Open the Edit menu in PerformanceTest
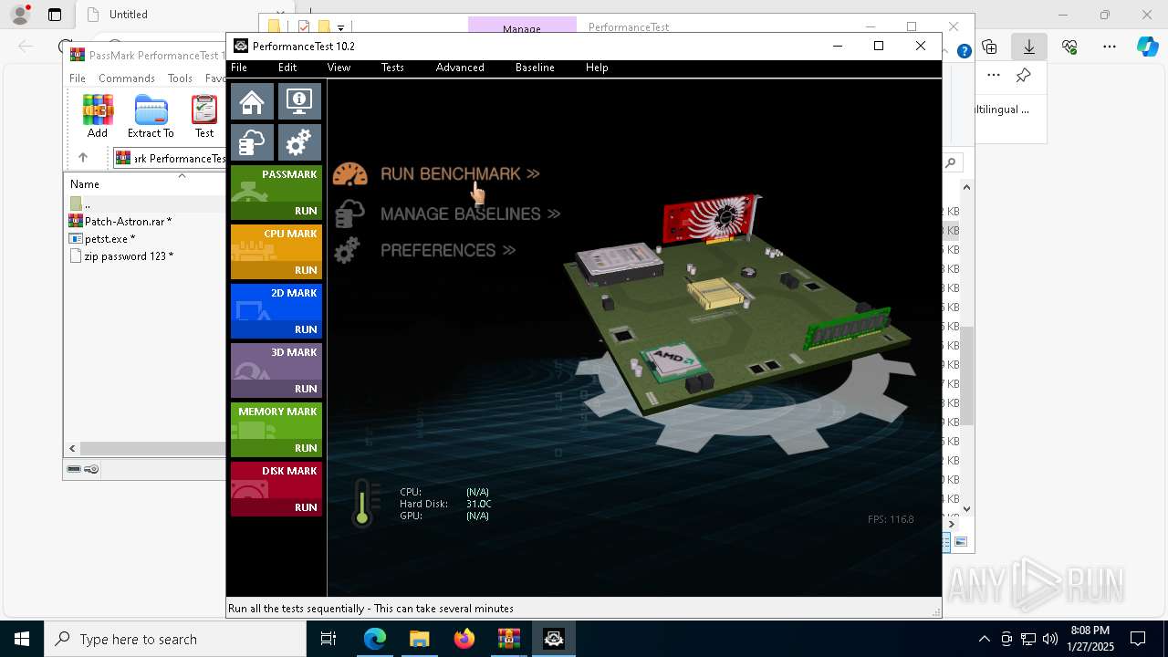The image size is (1168, 657). click(x=287, y=68)
